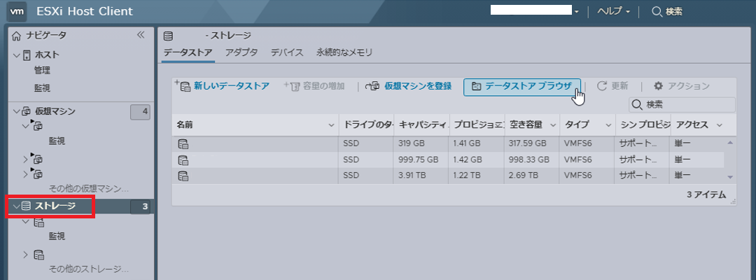Collapse the Storage (ストレージ) tree node
The image size is (756, 280).
[17, 206]
